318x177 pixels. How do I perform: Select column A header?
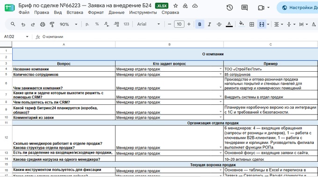[x=64, y=44]
